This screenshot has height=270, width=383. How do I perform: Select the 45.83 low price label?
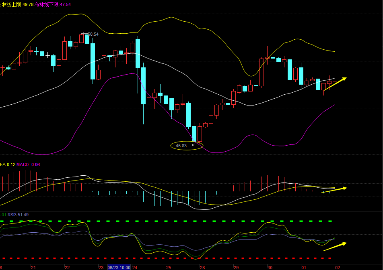(x=181, y=146)
